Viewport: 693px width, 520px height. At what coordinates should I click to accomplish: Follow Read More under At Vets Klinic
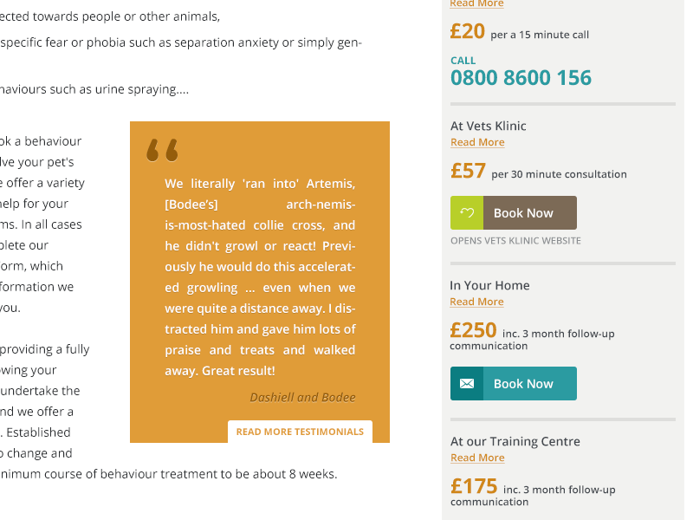477,142
